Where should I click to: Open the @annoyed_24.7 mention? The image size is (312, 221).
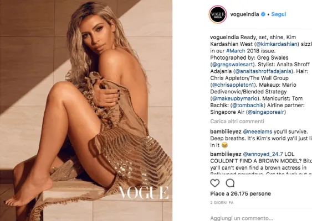(x=263, y=154)
